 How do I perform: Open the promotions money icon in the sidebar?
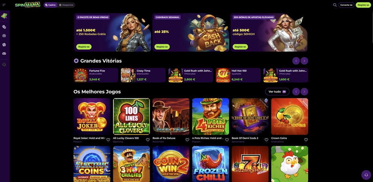click(4, 16)
